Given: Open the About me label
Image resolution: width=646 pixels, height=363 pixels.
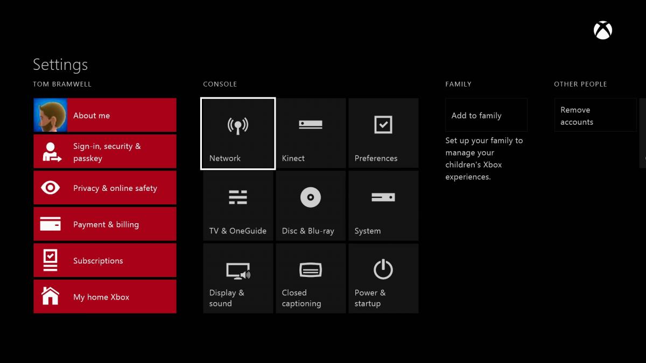Looking at the screenshot, I should tap(92, 116).
